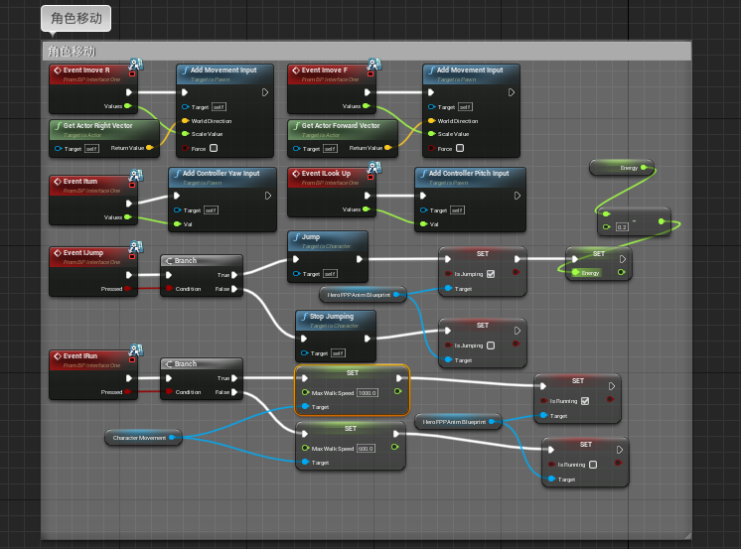The image size is (741, 549).
Task: Click Pressed pin on Event IRun
Action: [x=127, y=392]
